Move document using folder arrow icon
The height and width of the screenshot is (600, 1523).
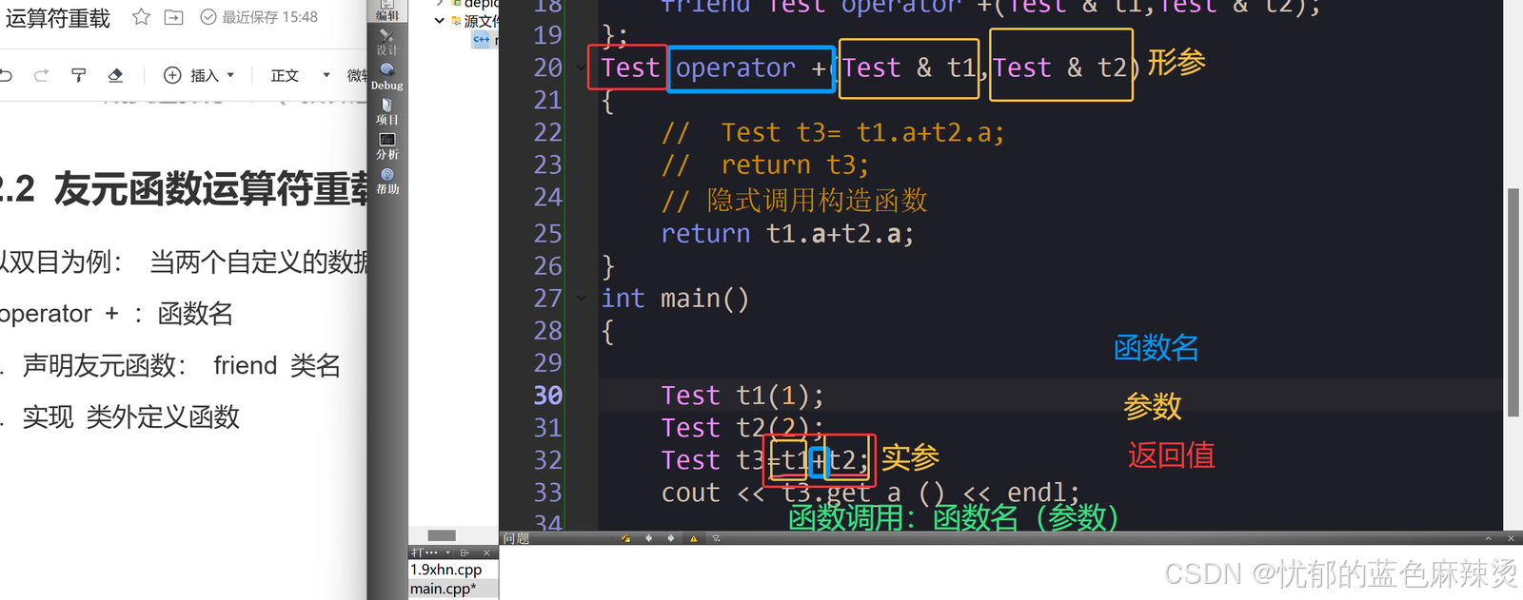coord(173,17)
